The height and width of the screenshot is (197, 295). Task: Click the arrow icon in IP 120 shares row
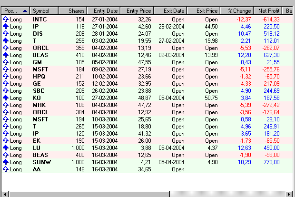point(6,134)
